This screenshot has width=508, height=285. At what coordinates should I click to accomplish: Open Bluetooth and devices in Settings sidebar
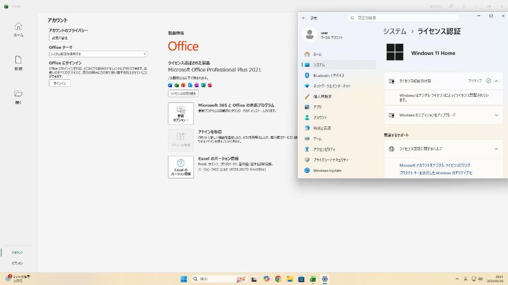tap(329, 75)
